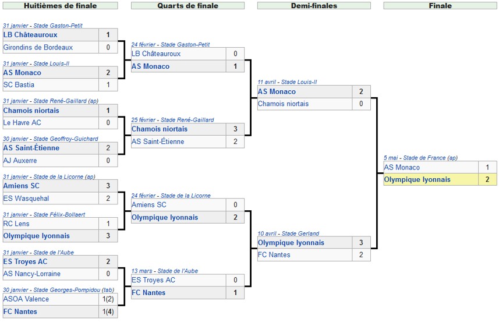Open the SC Bastia team link
Screen dimensions: 499x322
click(19, 85)
